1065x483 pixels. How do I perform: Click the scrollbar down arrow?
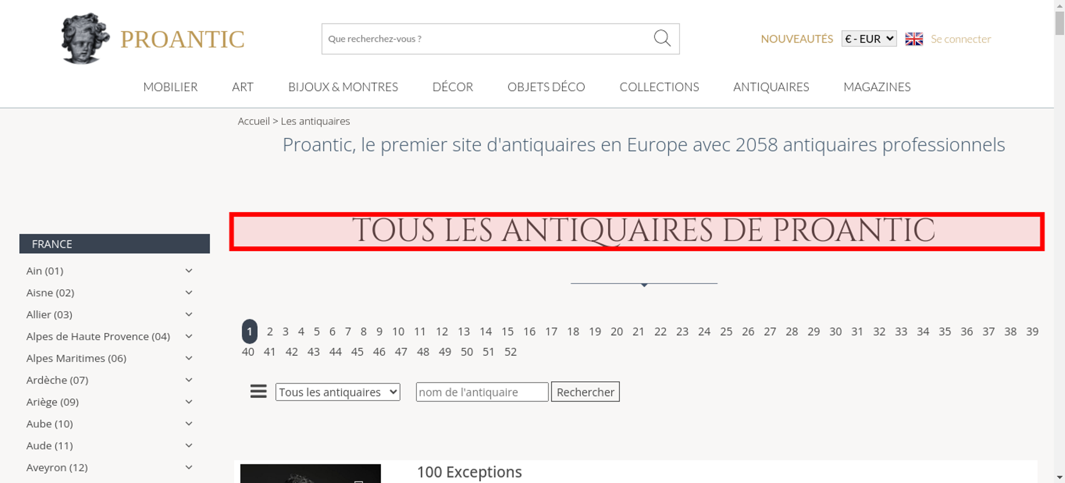tap(1059, 477)
